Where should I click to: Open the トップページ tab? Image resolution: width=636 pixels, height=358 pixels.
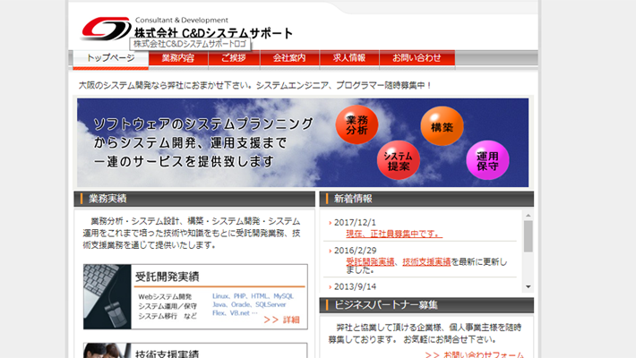[x=111, y=59]
